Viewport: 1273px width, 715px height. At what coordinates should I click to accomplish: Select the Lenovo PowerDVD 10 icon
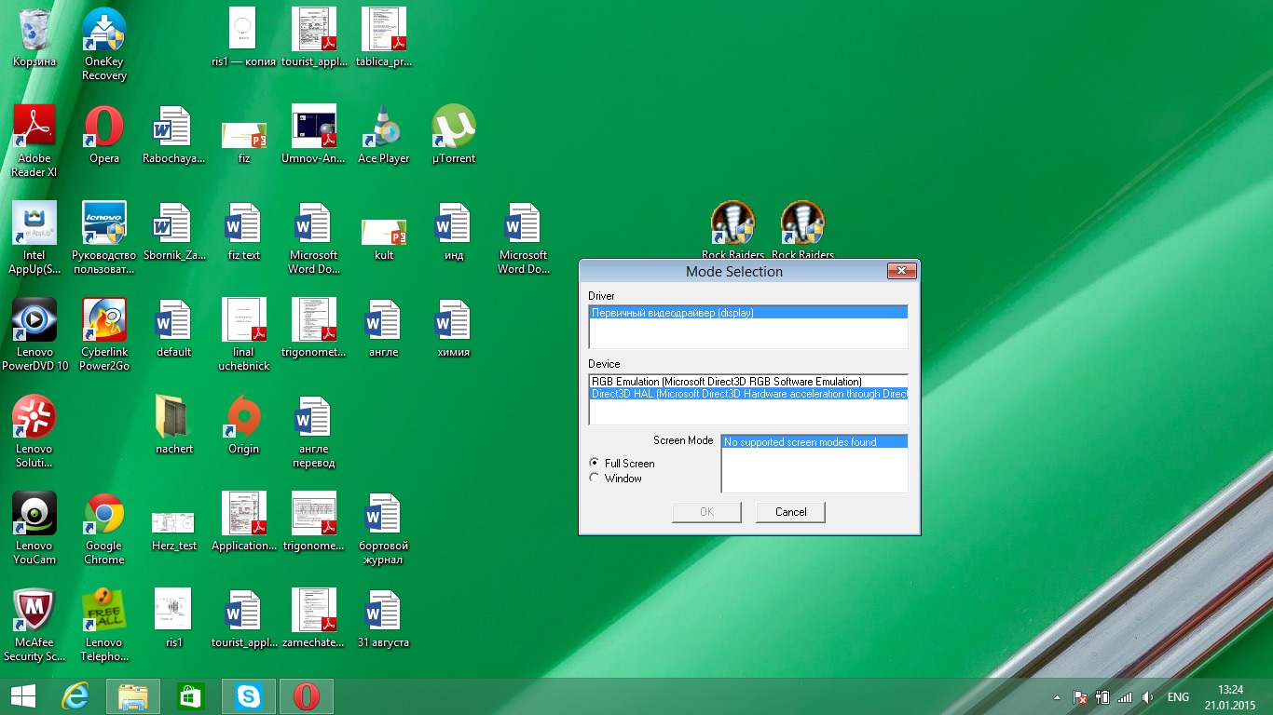coord(34,335)
